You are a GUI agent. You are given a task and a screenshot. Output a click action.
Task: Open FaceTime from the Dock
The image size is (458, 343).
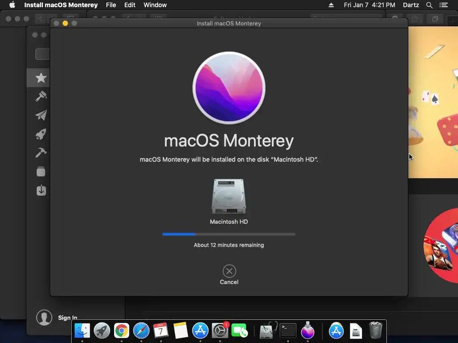click(240, 331)
